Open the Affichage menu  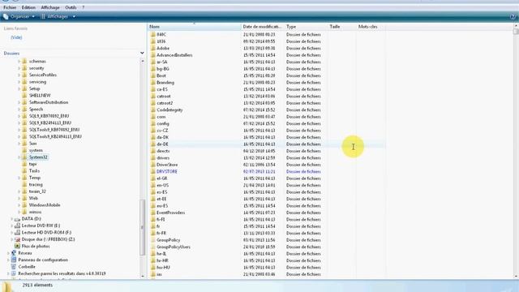[50, 7]
